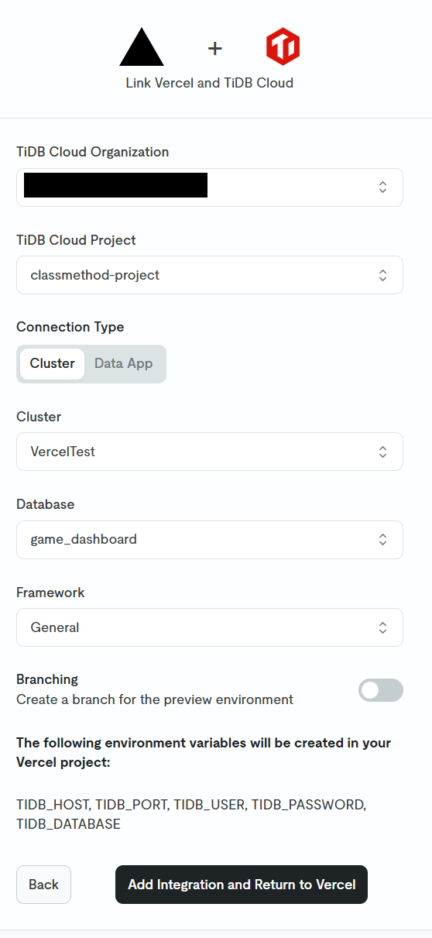Click the plus sign between the logos
The height and width of the screenshot is (938, 432).
(214, 49)
